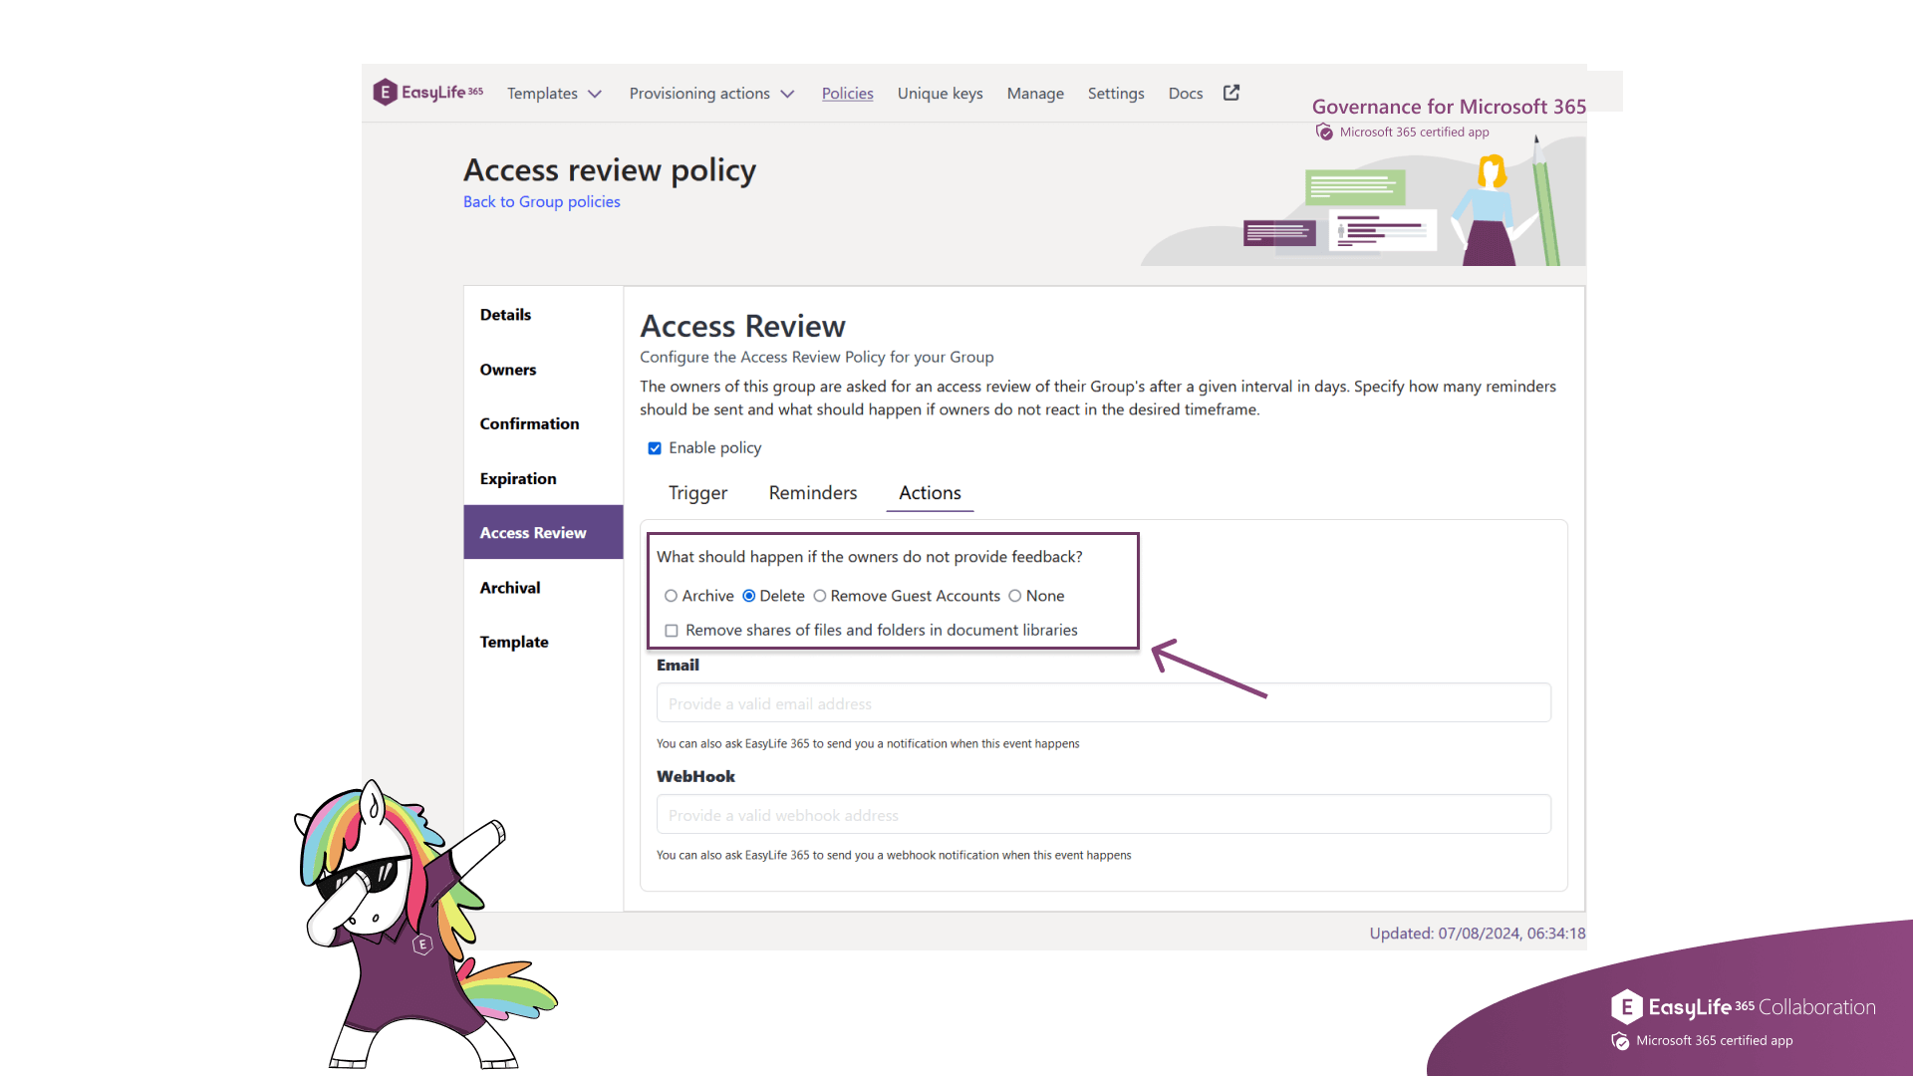This screenshot has width=1913, height=1076.
Task: Open the Policies page
Action: (x=847, y=93)
